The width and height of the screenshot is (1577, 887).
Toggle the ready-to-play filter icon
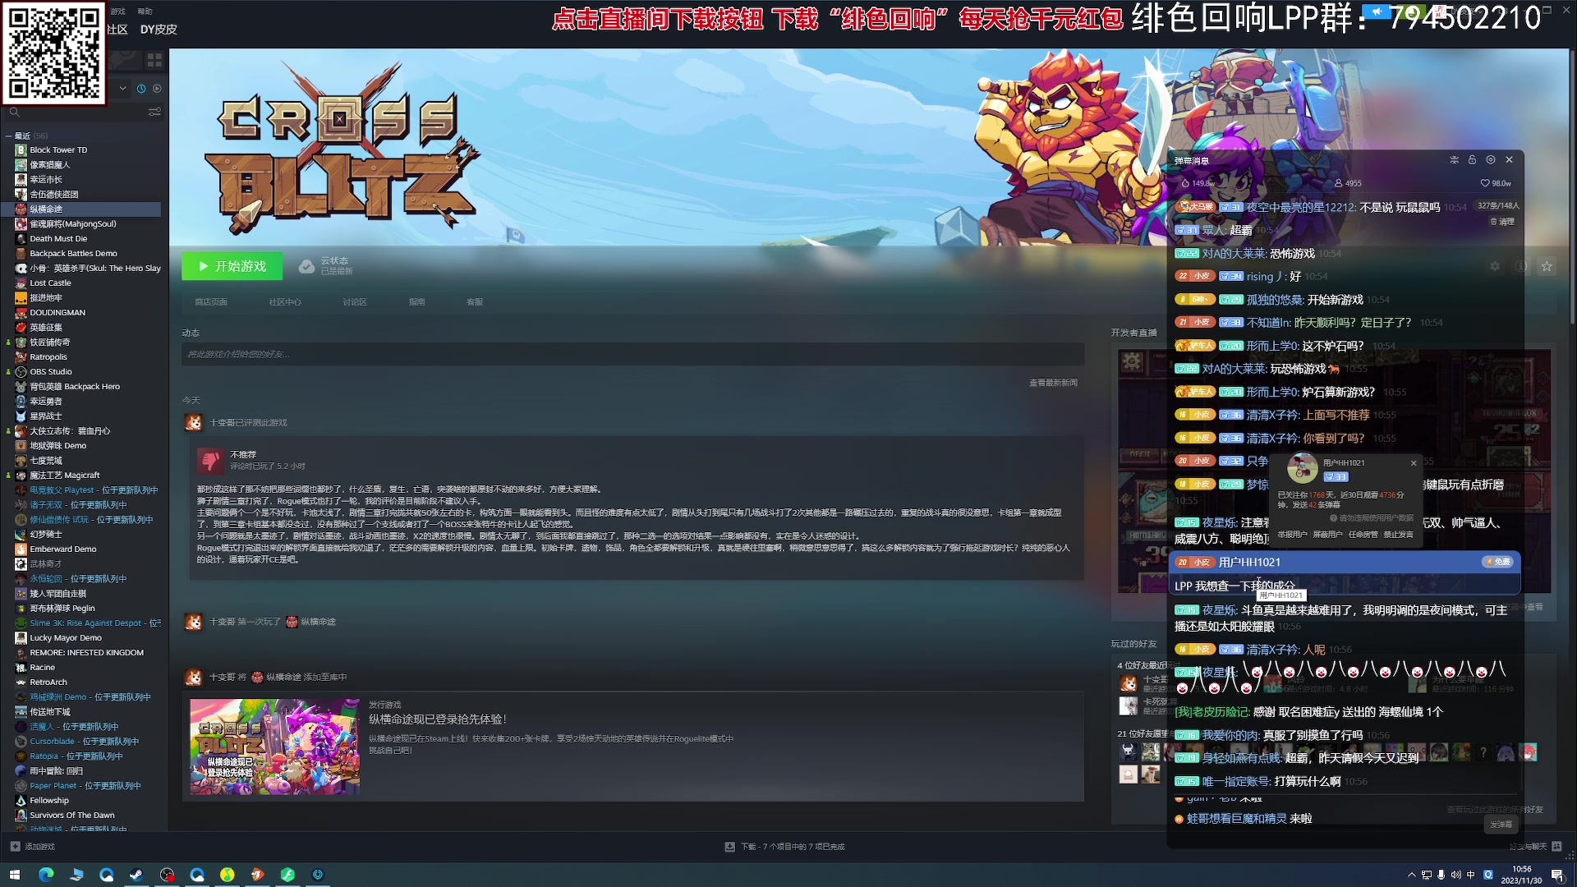pyautogui.click(x=157, y=89)
